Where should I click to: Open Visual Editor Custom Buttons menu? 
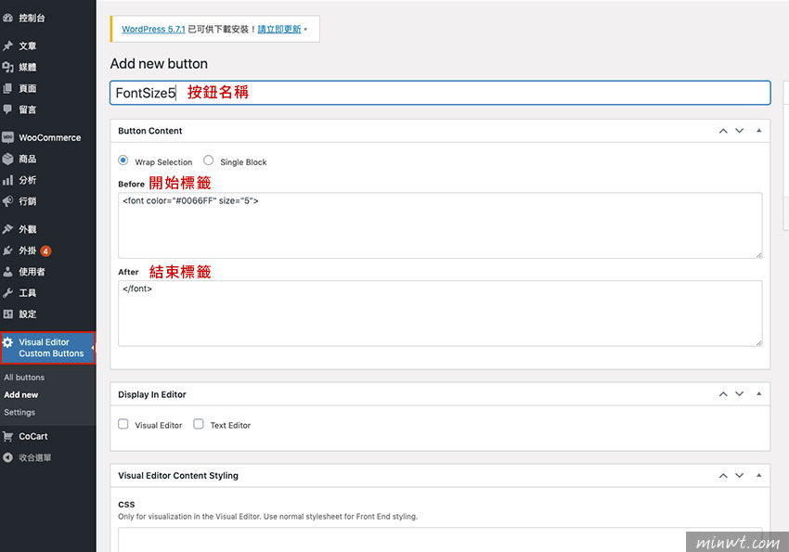point(47,347)
